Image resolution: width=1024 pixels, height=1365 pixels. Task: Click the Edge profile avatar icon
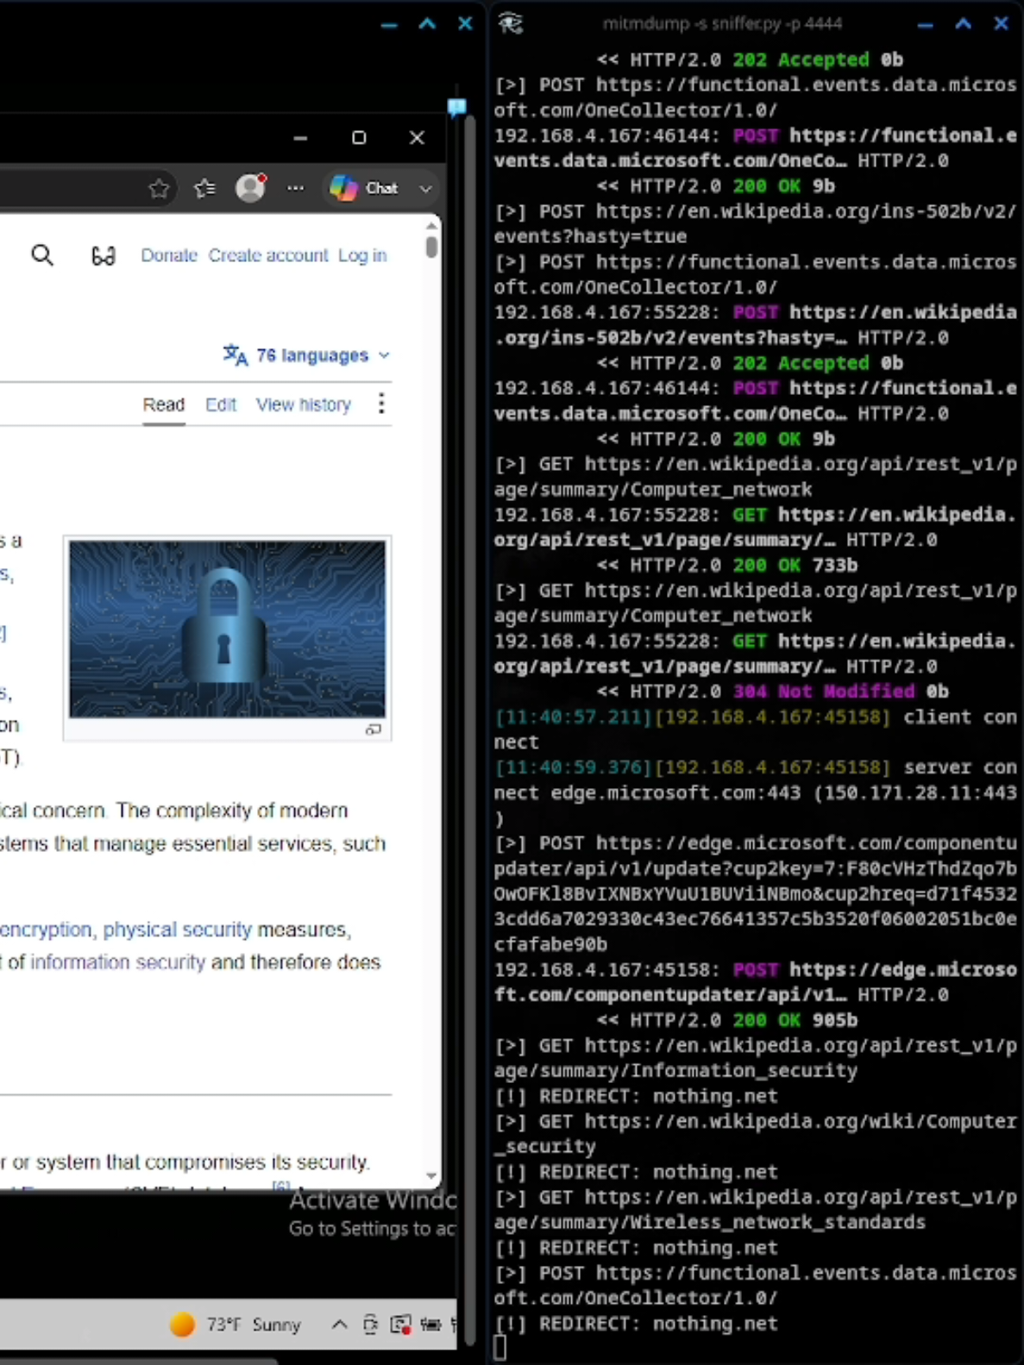click(x=251, y=187)
